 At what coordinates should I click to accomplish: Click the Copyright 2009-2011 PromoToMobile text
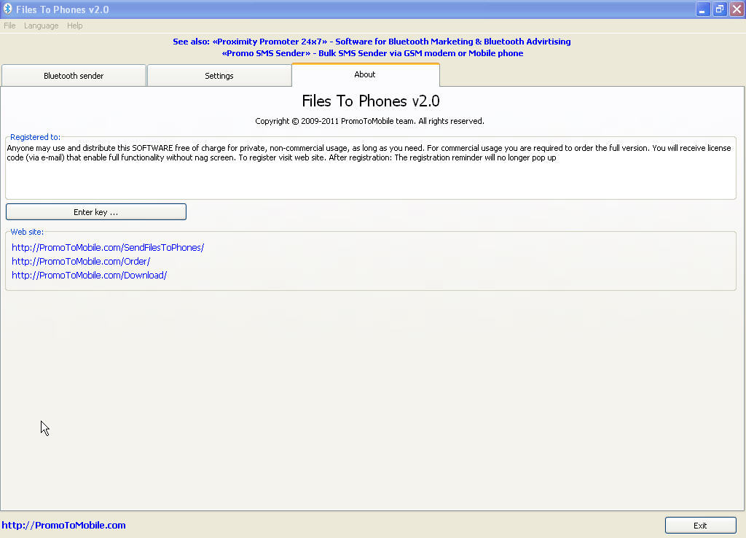pyautogui.click(x=369, y=121)
